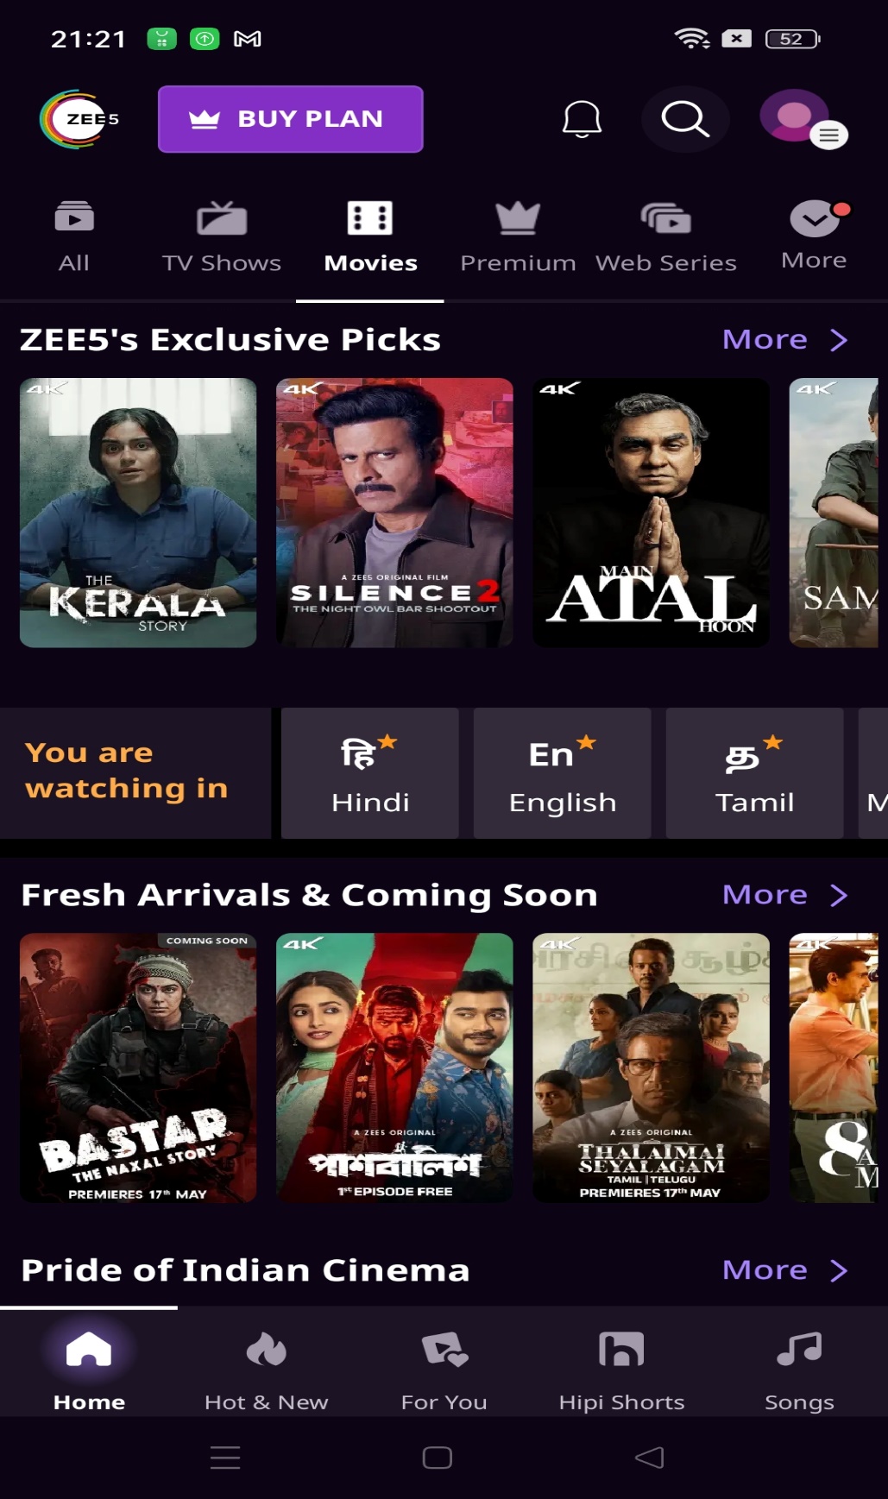
Task: Open the profile avatar menu
Action: 803,119
